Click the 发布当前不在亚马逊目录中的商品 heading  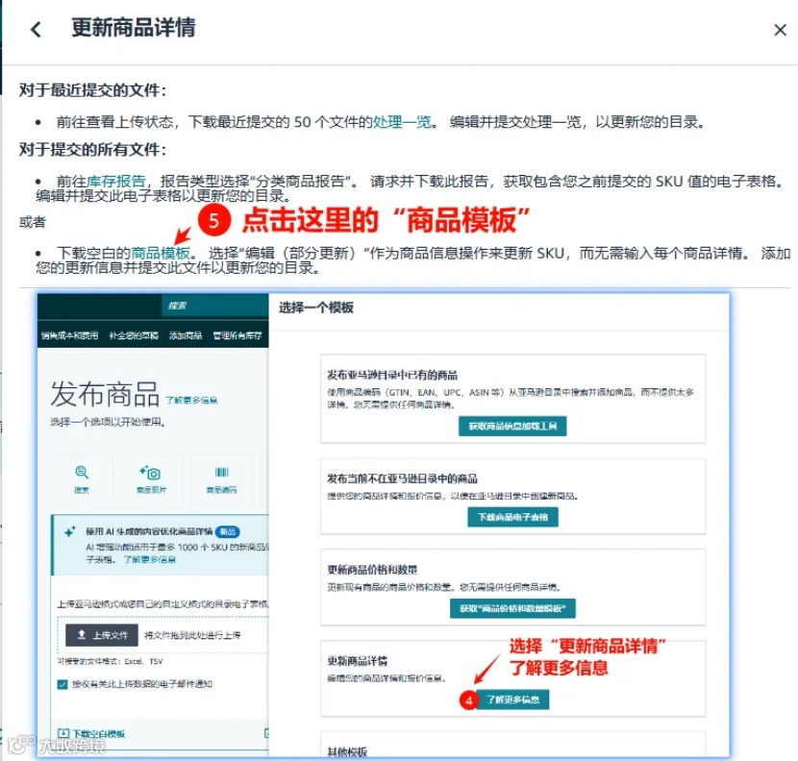point(402,479)
